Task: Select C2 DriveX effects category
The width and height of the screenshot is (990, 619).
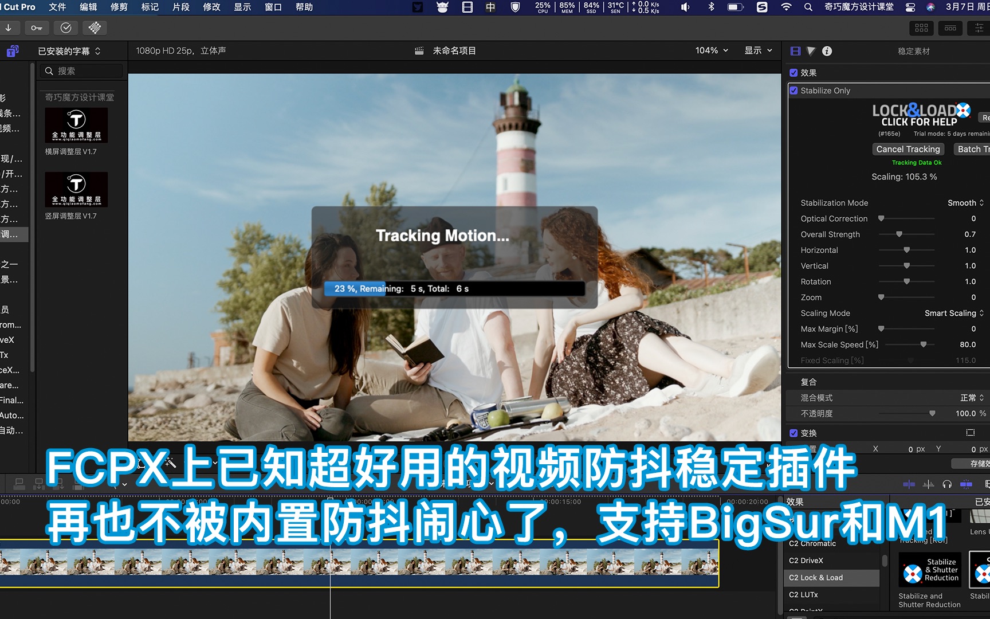Action: tap(831, 561)
